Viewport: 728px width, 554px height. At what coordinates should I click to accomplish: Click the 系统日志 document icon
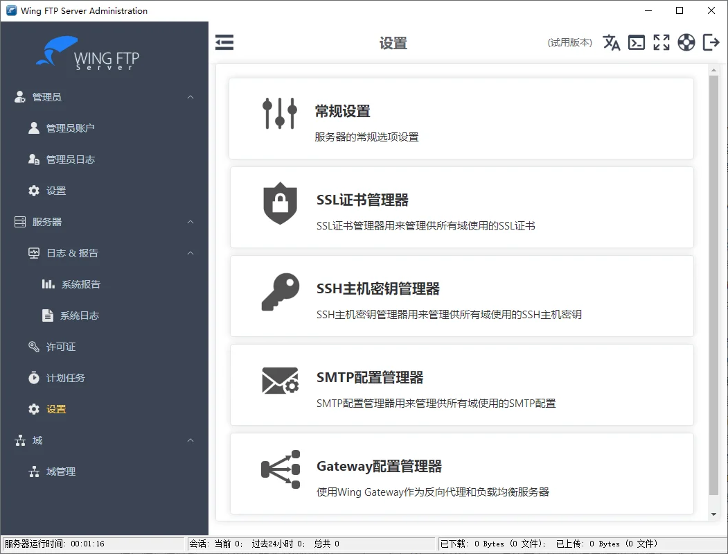48,315
